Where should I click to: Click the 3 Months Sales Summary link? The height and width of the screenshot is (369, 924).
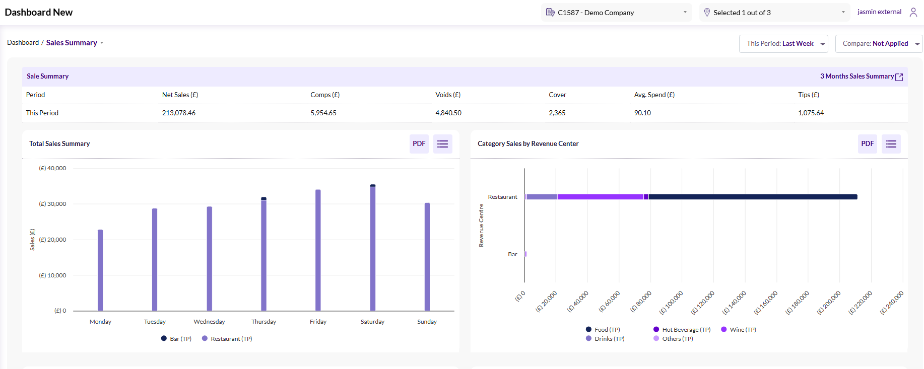856,77
